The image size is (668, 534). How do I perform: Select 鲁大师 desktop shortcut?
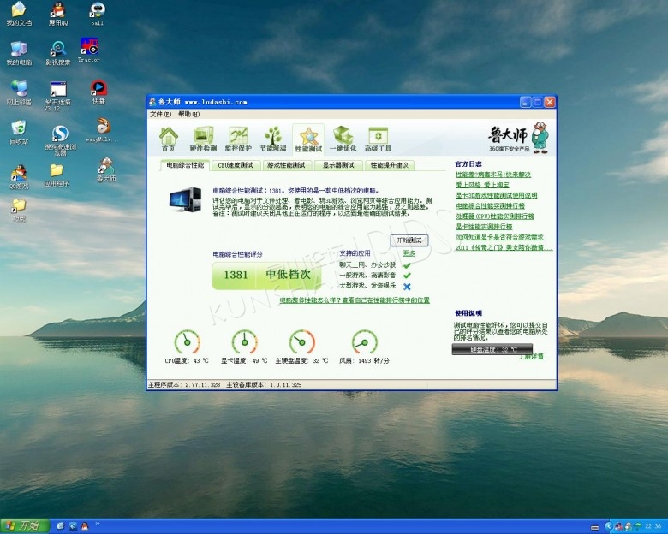[x=106, y=169]
